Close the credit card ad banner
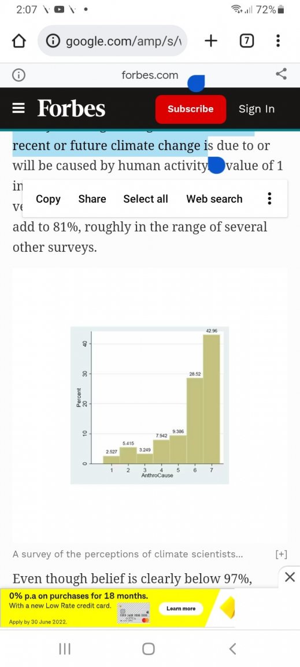Viewport: 300px width, 667px height. pos(290,577)
